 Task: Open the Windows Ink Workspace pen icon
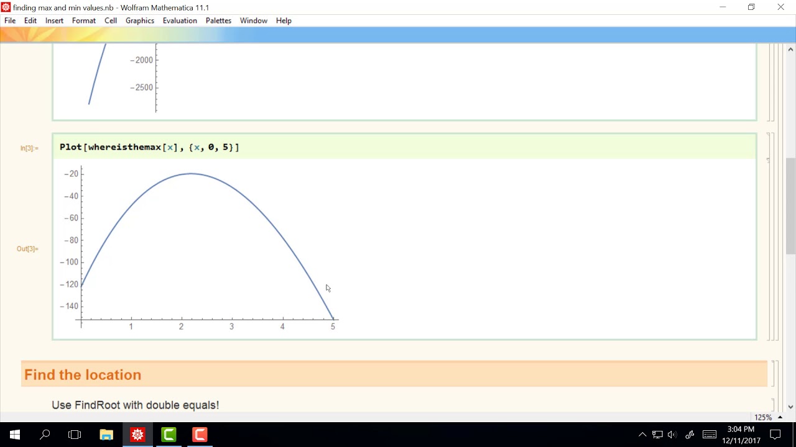(x=689, y=435)
